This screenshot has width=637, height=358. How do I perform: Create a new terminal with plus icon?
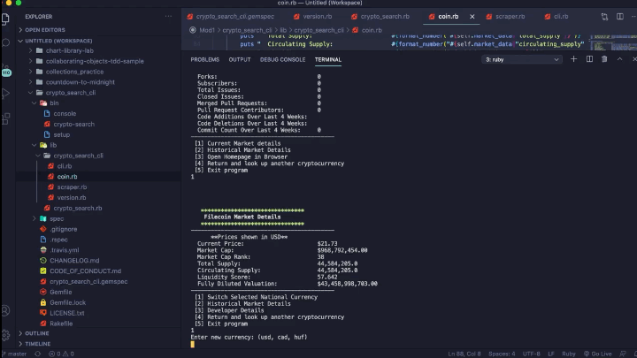[573, 59]
